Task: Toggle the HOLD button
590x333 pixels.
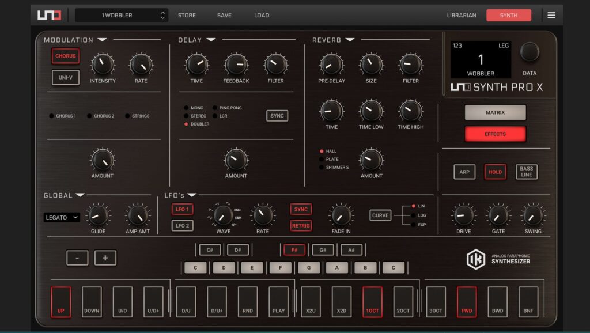Action: pos(495,172)
